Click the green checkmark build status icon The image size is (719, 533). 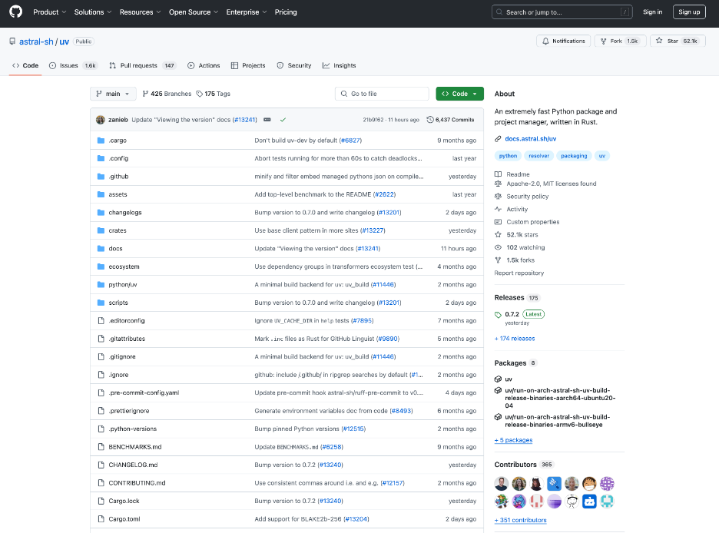[283, 120]
